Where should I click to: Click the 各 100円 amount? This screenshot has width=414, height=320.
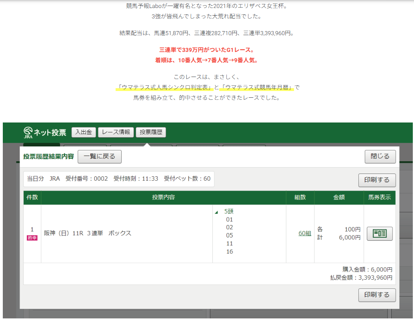[x=339, y=229]
